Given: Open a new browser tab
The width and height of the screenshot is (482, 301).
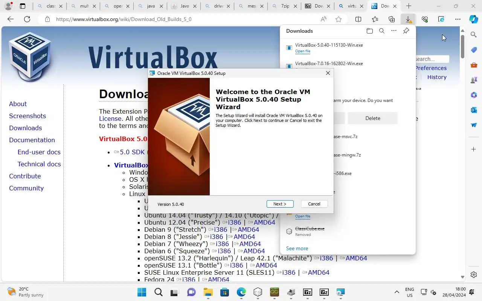Looking at the screenshot, I should (x=409, y=6).
